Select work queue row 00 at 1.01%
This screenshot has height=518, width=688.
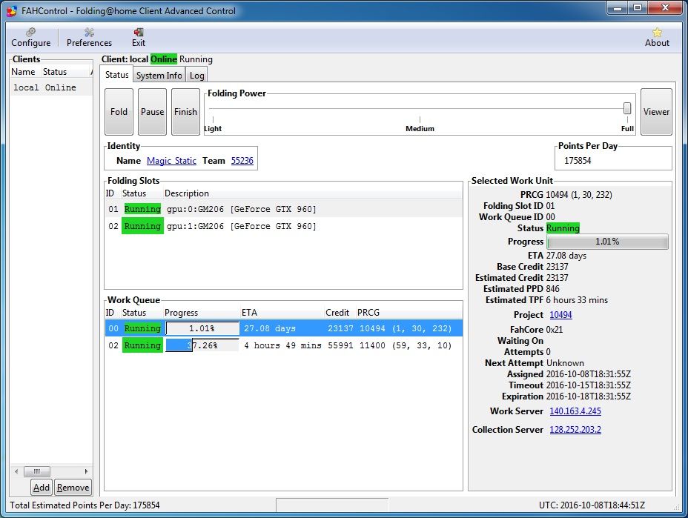283,328
